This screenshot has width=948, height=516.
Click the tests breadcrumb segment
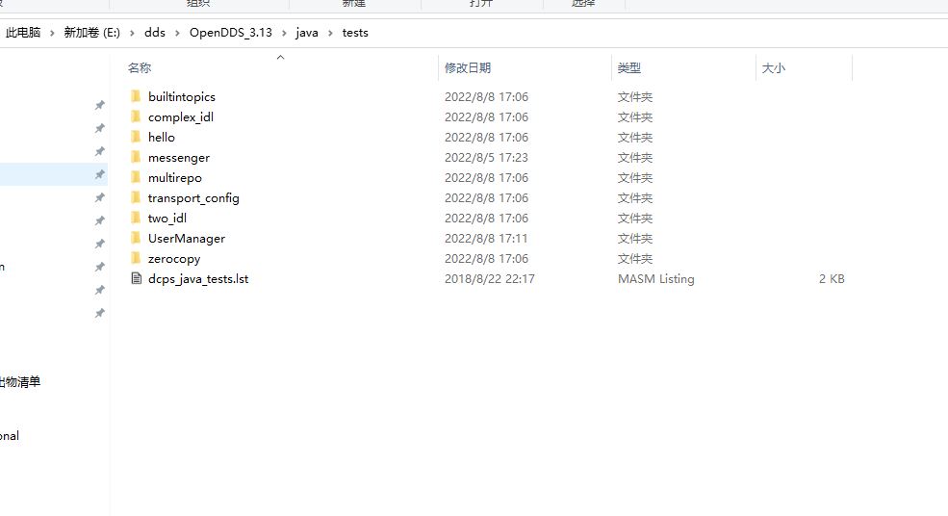point(355,33)
